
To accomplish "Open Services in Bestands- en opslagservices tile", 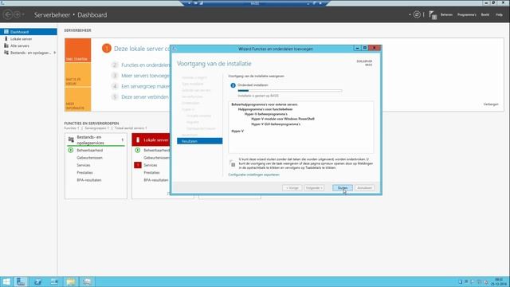I will pyautogui.click(x=83, y=165).
